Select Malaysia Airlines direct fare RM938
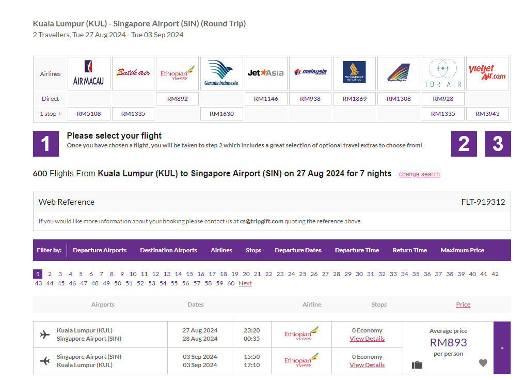The height and width of the screenshot is (380, 524). (x=310, y=99)
